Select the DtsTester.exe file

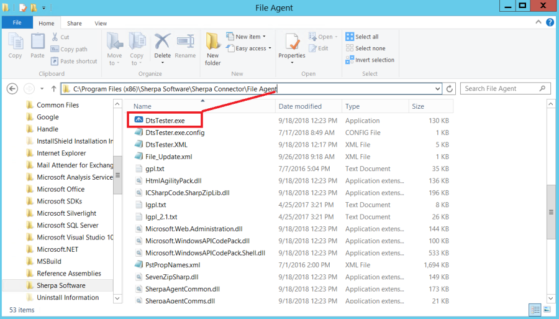[165, 121]
